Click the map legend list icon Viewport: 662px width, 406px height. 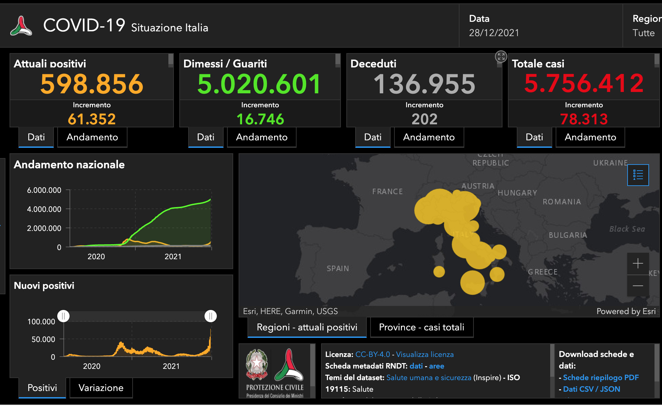(x=637, y=175)
